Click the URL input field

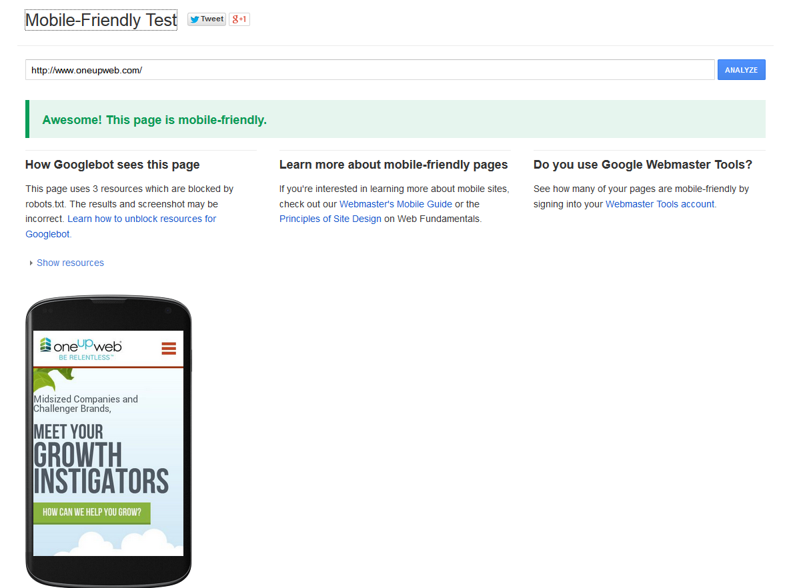pos(370,70)
